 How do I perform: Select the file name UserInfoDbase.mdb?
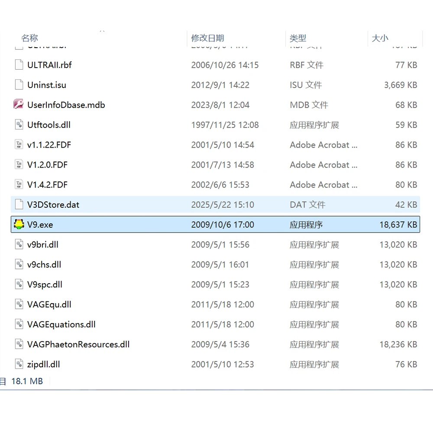point(66,105)
